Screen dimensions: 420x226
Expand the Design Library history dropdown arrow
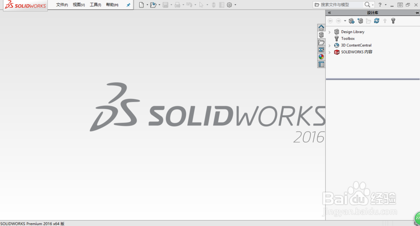point(345,21)
